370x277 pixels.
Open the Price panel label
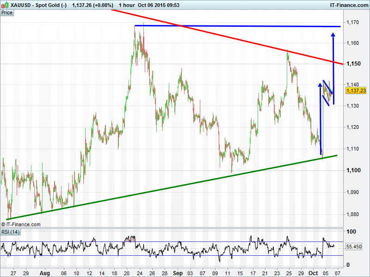(x=7, y=12)
